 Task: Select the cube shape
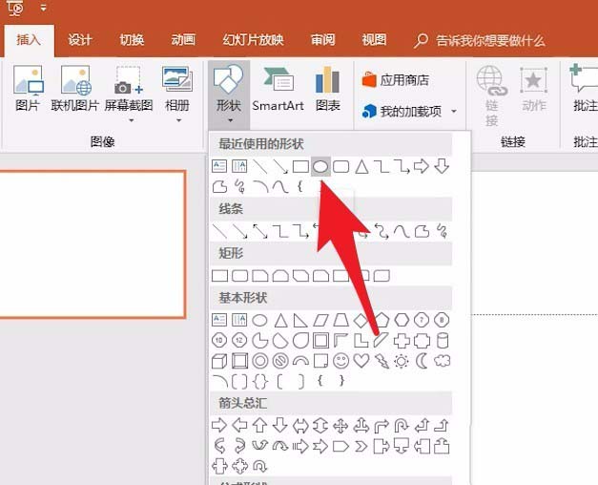pos(219,361)
